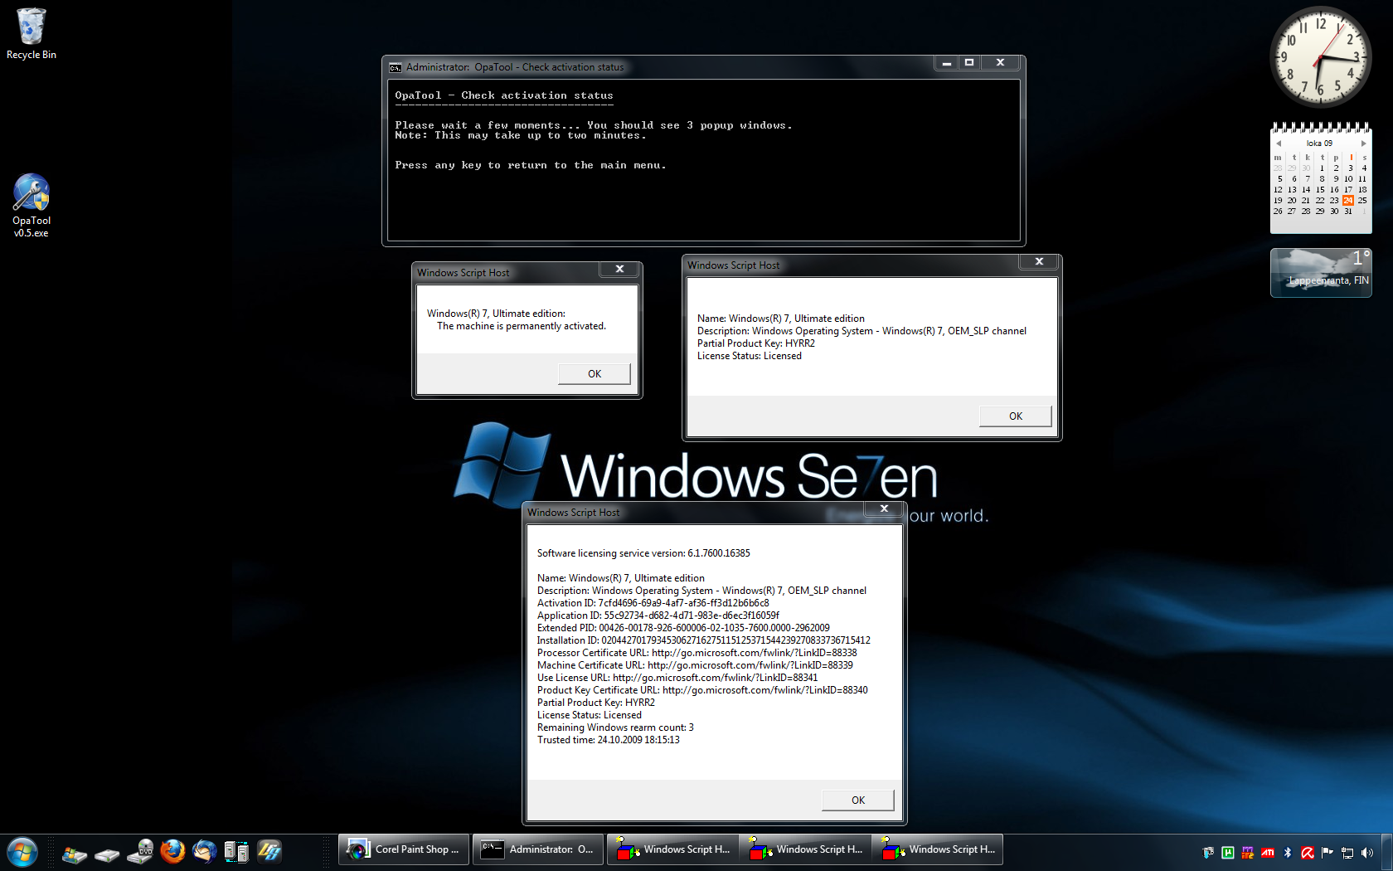Go to previous month in calendar gadget

tap(1279, 144)
